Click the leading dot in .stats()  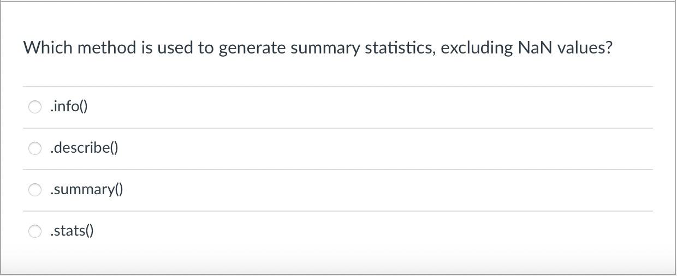pyautogui.click(x=51, y=233)
